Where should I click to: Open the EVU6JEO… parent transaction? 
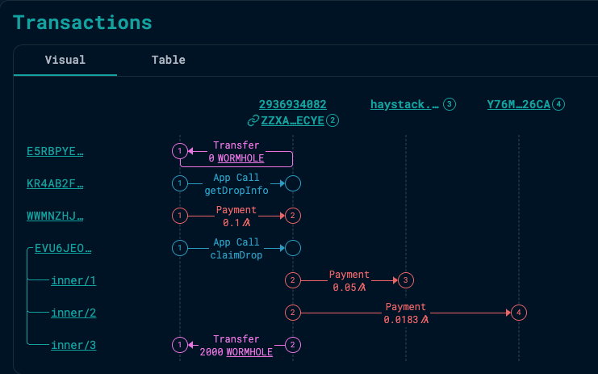pyautogui.click(x=63, y=248)
